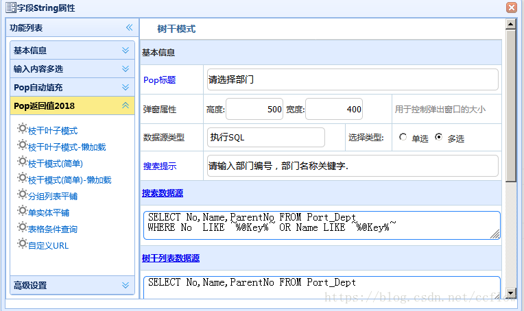Click the gear icon beside 分组列表平铺
Image resolution: width=524 pixels, height=311 pixels.
coord(23,195)
